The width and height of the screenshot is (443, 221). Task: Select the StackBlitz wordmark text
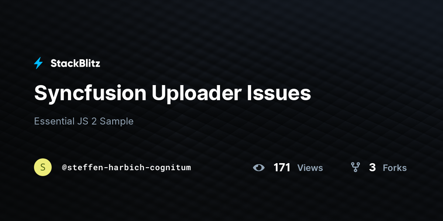(75, 63)
